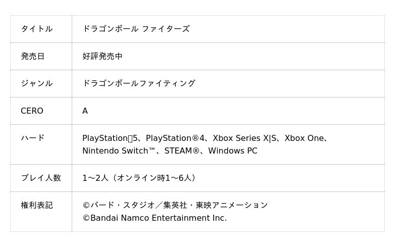404x247 pixels.
Task: Click the ジャンル label cell
Action: [x=36, y=83]
